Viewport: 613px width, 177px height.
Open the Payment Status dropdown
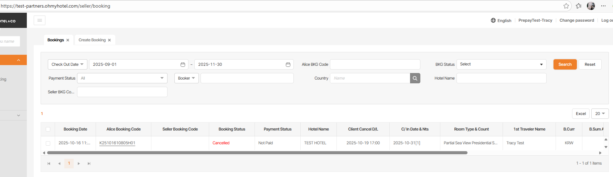(x=122, y=78)
